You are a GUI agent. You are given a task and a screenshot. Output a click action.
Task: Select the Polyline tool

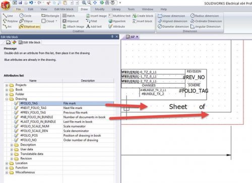[x=10, y=21]
